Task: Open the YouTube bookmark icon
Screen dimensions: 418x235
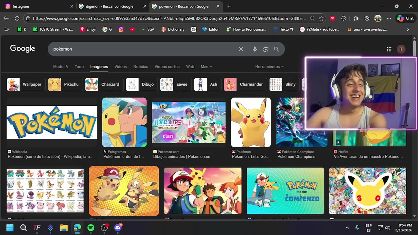Action: pos(132,29)
